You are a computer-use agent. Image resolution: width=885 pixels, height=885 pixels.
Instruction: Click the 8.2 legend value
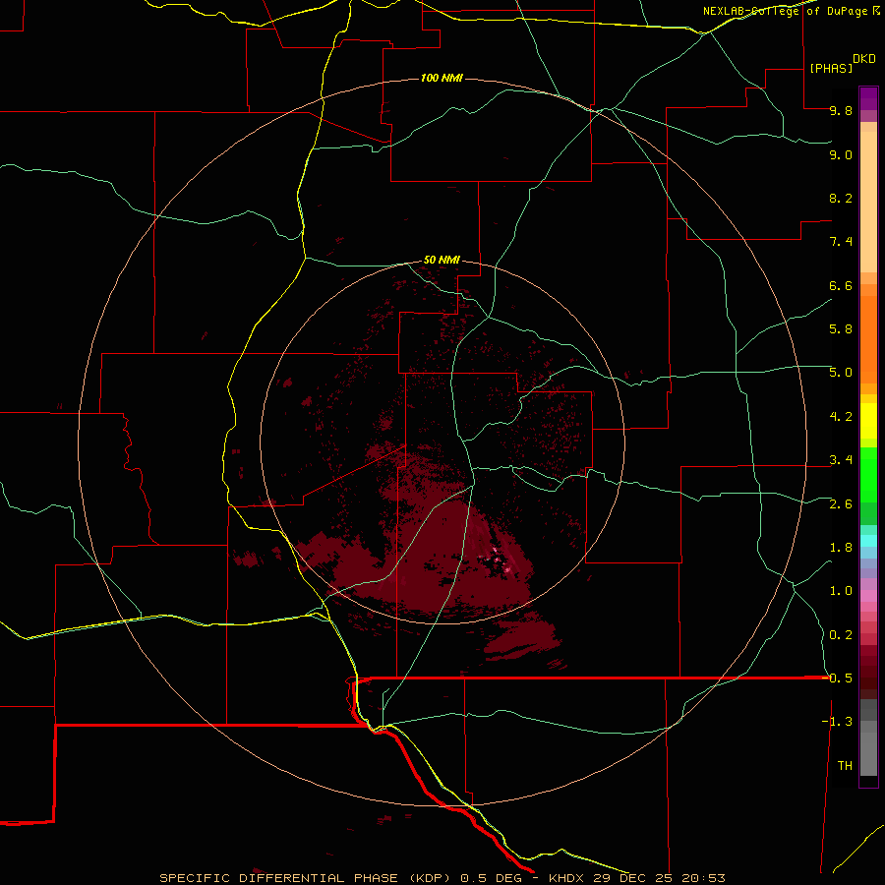(841, 198)
